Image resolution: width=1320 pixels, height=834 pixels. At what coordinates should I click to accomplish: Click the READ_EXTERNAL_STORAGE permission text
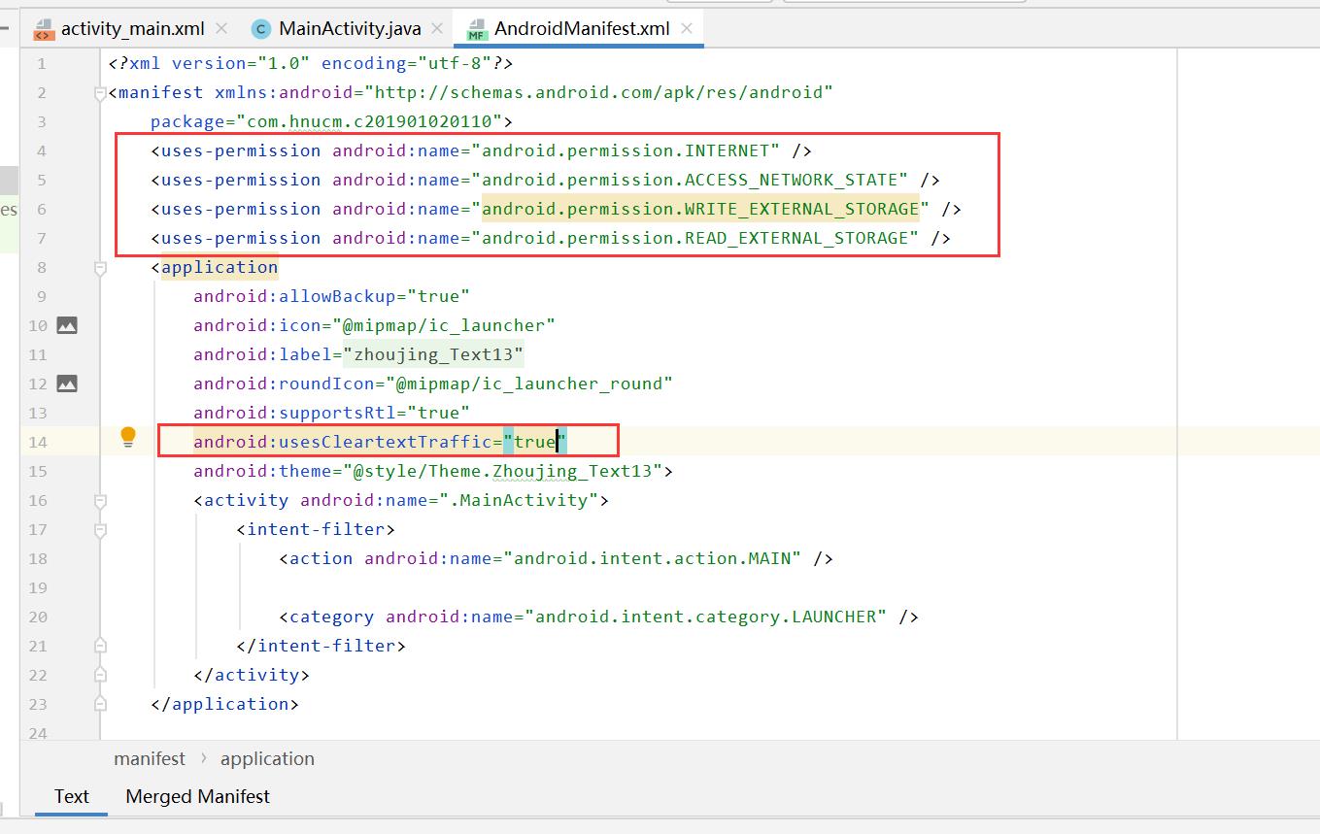[x=694, y=238]
